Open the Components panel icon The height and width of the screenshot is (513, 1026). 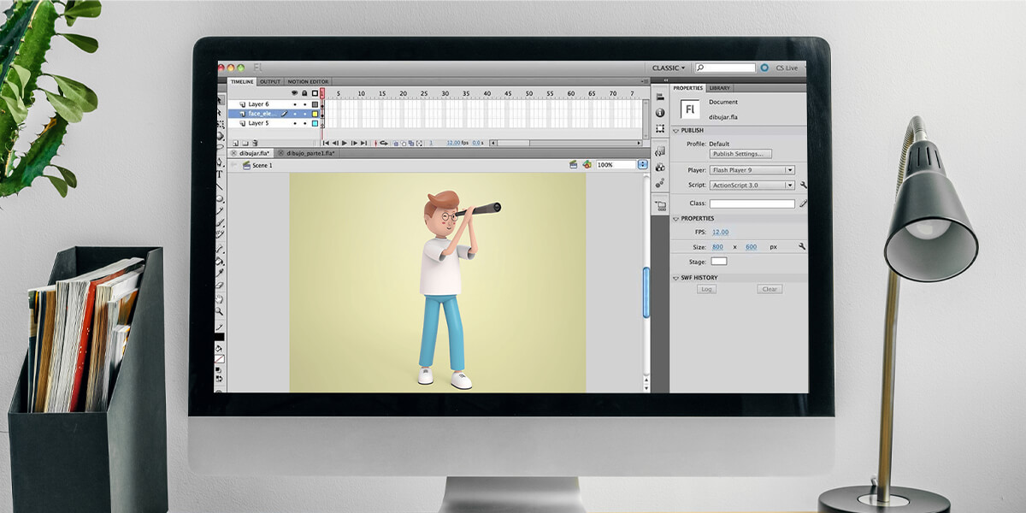click(659, 167)
